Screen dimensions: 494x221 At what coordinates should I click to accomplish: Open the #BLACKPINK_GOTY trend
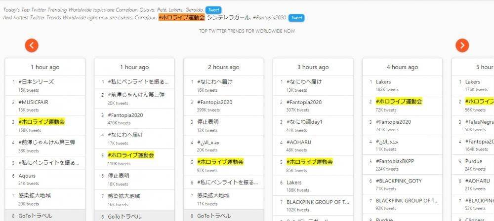point(400,181)
